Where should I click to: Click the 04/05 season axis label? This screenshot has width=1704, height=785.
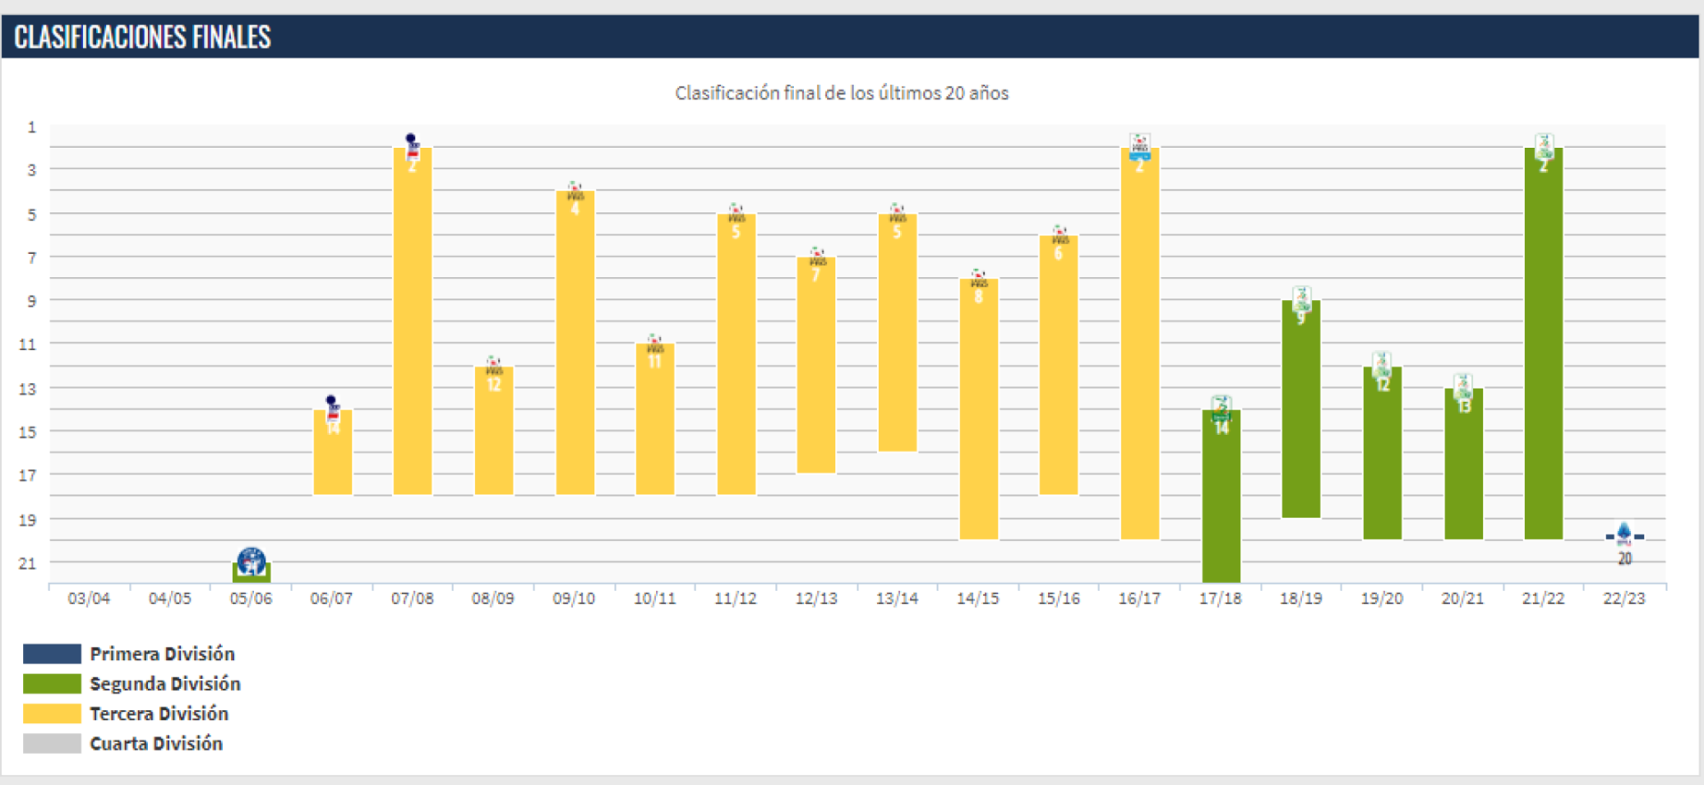tap(170, 598)
